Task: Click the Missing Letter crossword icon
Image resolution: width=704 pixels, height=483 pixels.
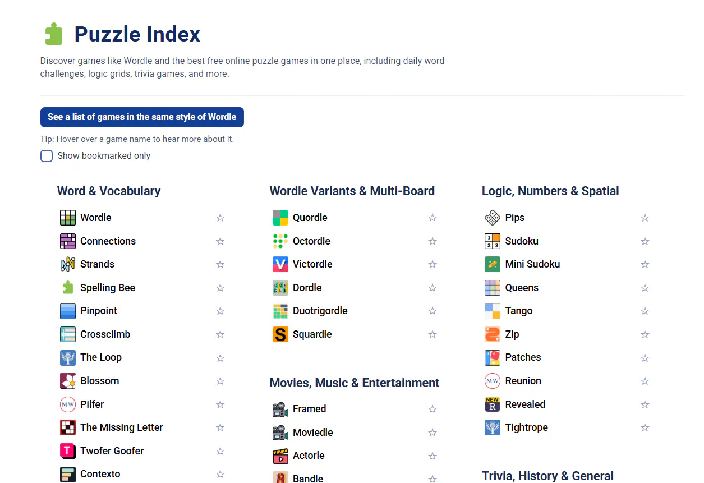Action: coord(68,427)
